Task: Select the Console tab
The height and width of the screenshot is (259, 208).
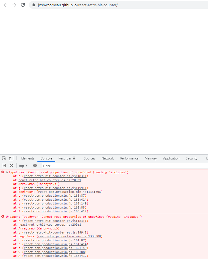Action: pyautogui.click(x=46, y=158)
